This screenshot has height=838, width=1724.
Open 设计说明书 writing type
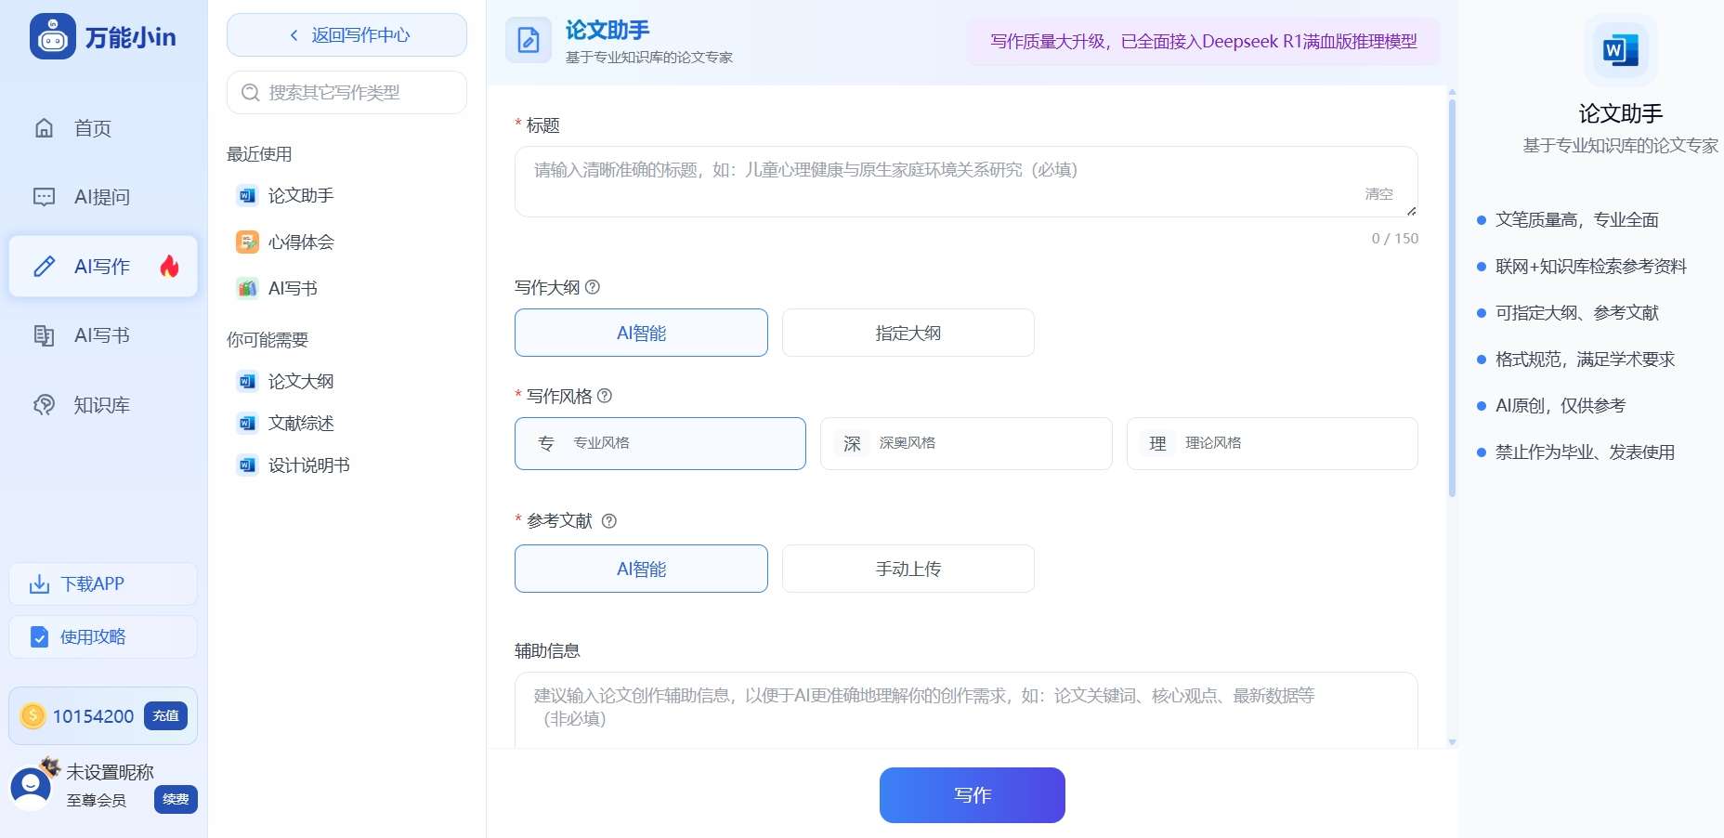(309, 465)
